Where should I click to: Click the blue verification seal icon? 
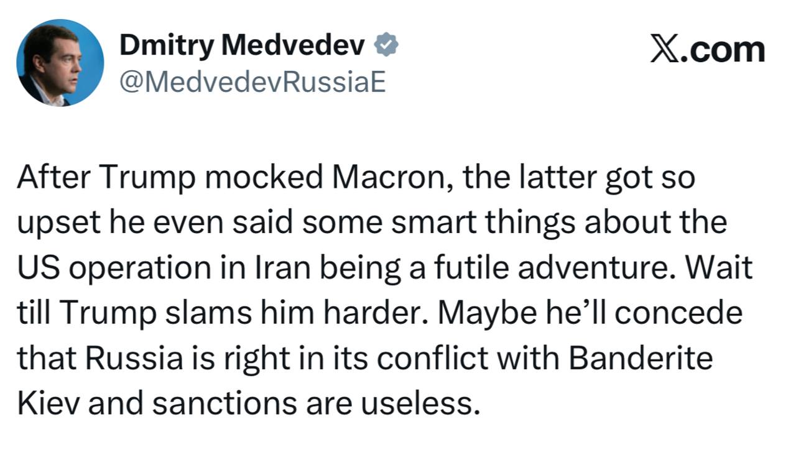387,44
